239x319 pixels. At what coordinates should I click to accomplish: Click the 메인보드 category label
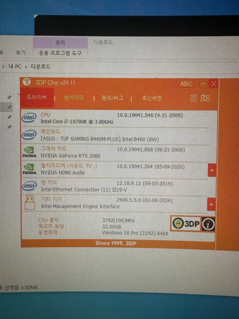(50, 131)
